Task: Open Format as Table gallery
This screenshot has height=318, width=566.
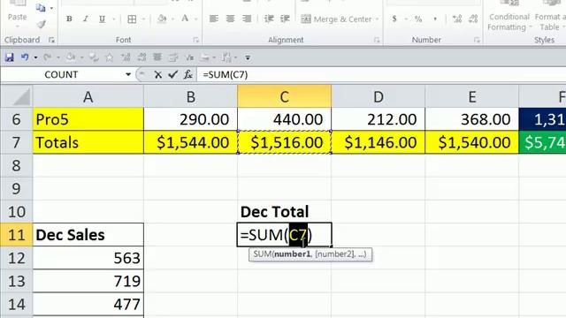Action: click(550, 17)
